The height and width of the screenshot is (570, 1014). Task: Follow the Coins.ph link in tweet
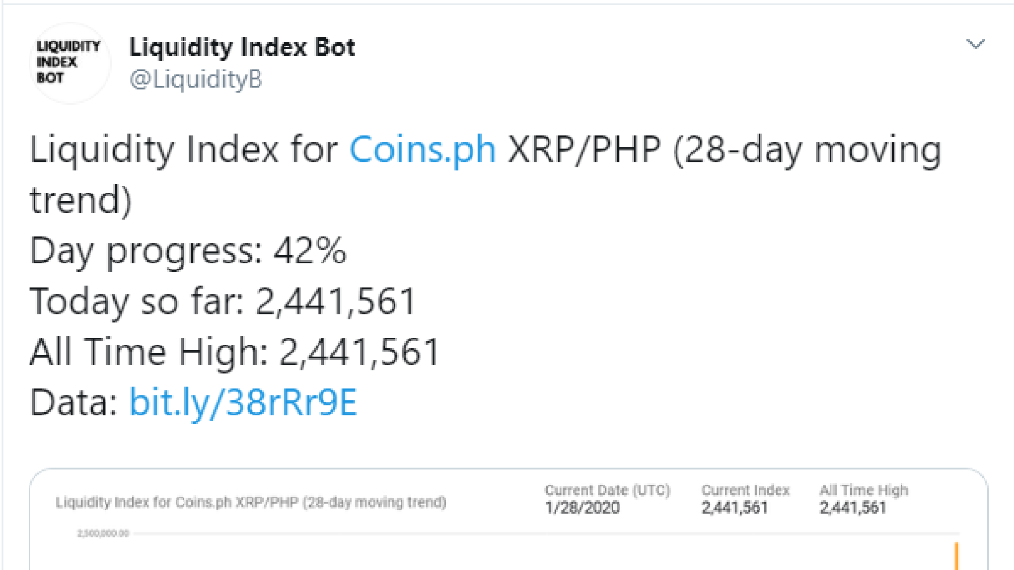click(x=422, y=151)
